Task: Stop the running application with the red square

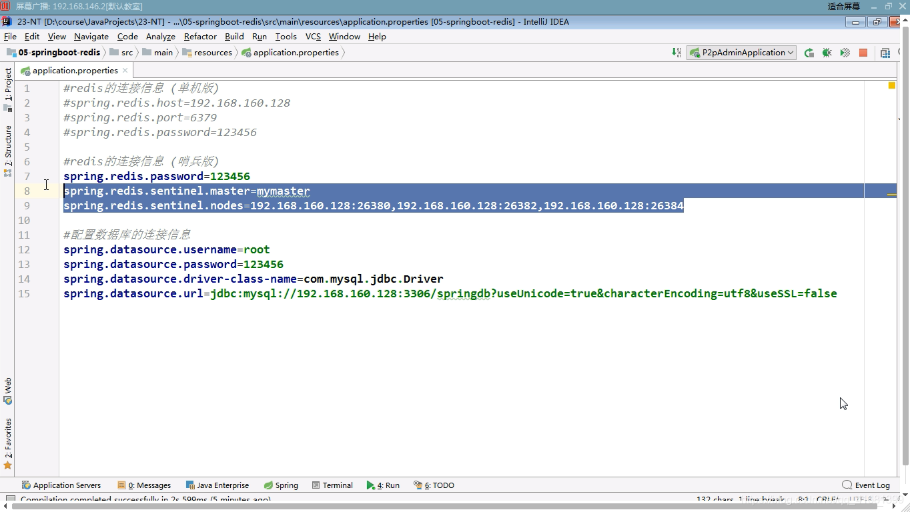Action: (863, 53)
